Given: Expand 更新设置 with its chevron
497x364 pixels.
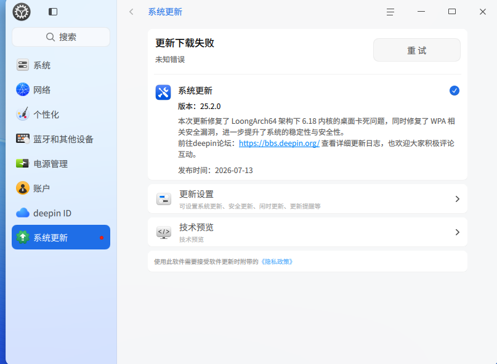Looking at the screenshot, I should tap(457, 199).
